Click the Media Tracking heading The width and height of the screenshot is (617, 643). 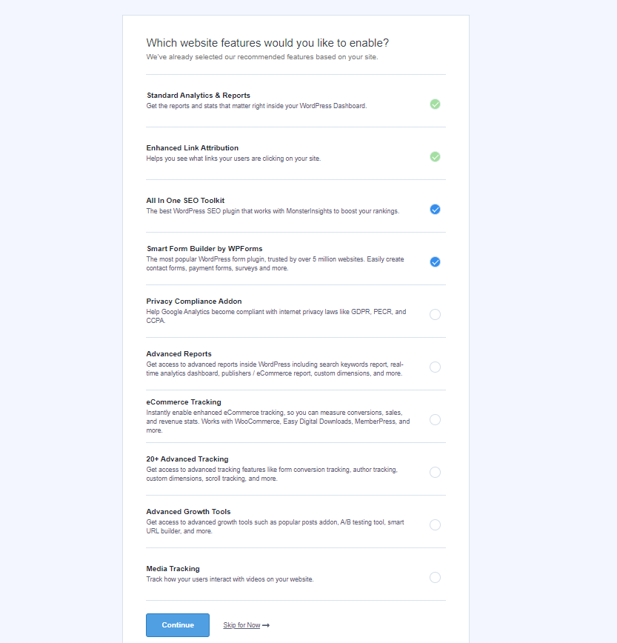pyautogui.click(x=173, y=569)
